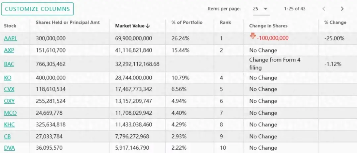This screenshot has width=357, height=153.
Task: Select CB market value 7,796,272,968
Action: coord(132,137)
